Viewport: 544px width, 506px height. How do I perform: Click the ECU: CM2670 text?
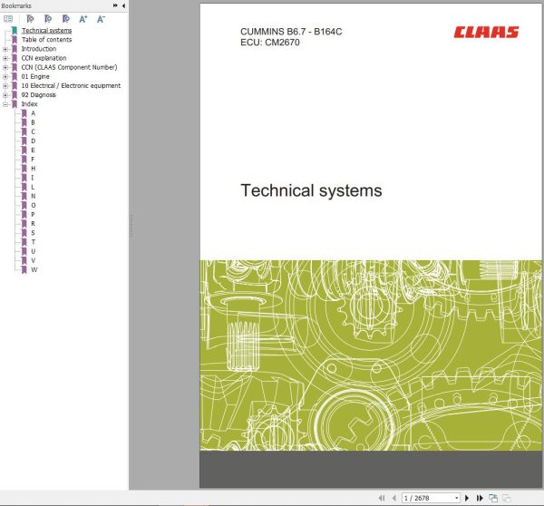pos(270,43)
